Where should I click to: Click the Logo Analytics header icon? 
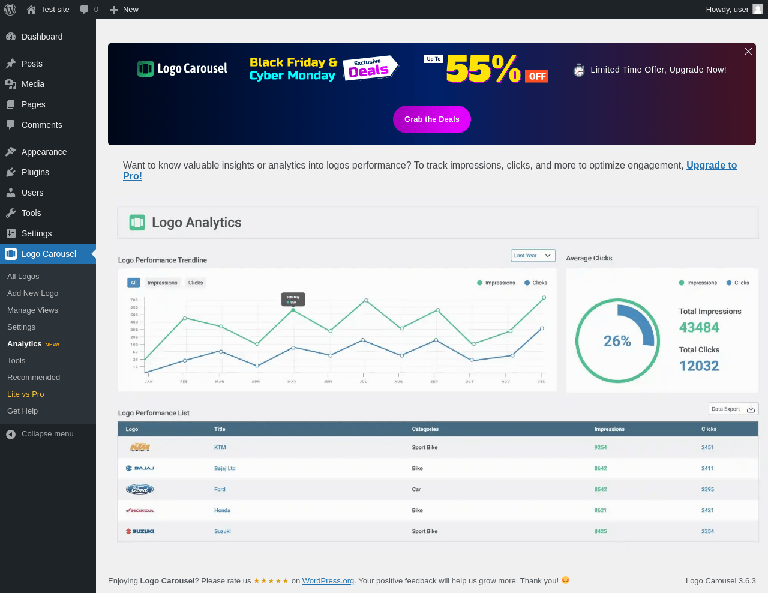[x=137, y=223]
